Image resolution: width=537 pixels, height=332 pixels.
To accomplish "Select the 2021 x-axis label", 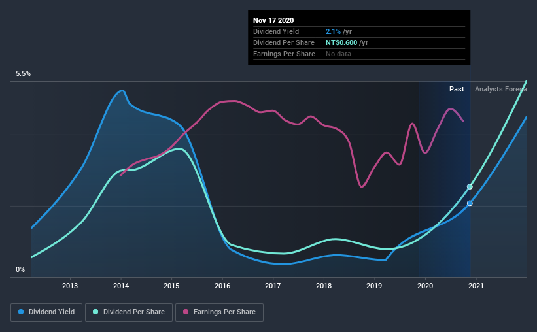I will (x=476, y=286).
